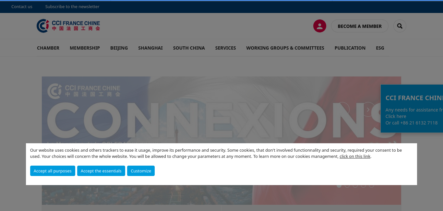Open Working Groups & Committees menu
The image size is (443, 211).
coord(285,48)
